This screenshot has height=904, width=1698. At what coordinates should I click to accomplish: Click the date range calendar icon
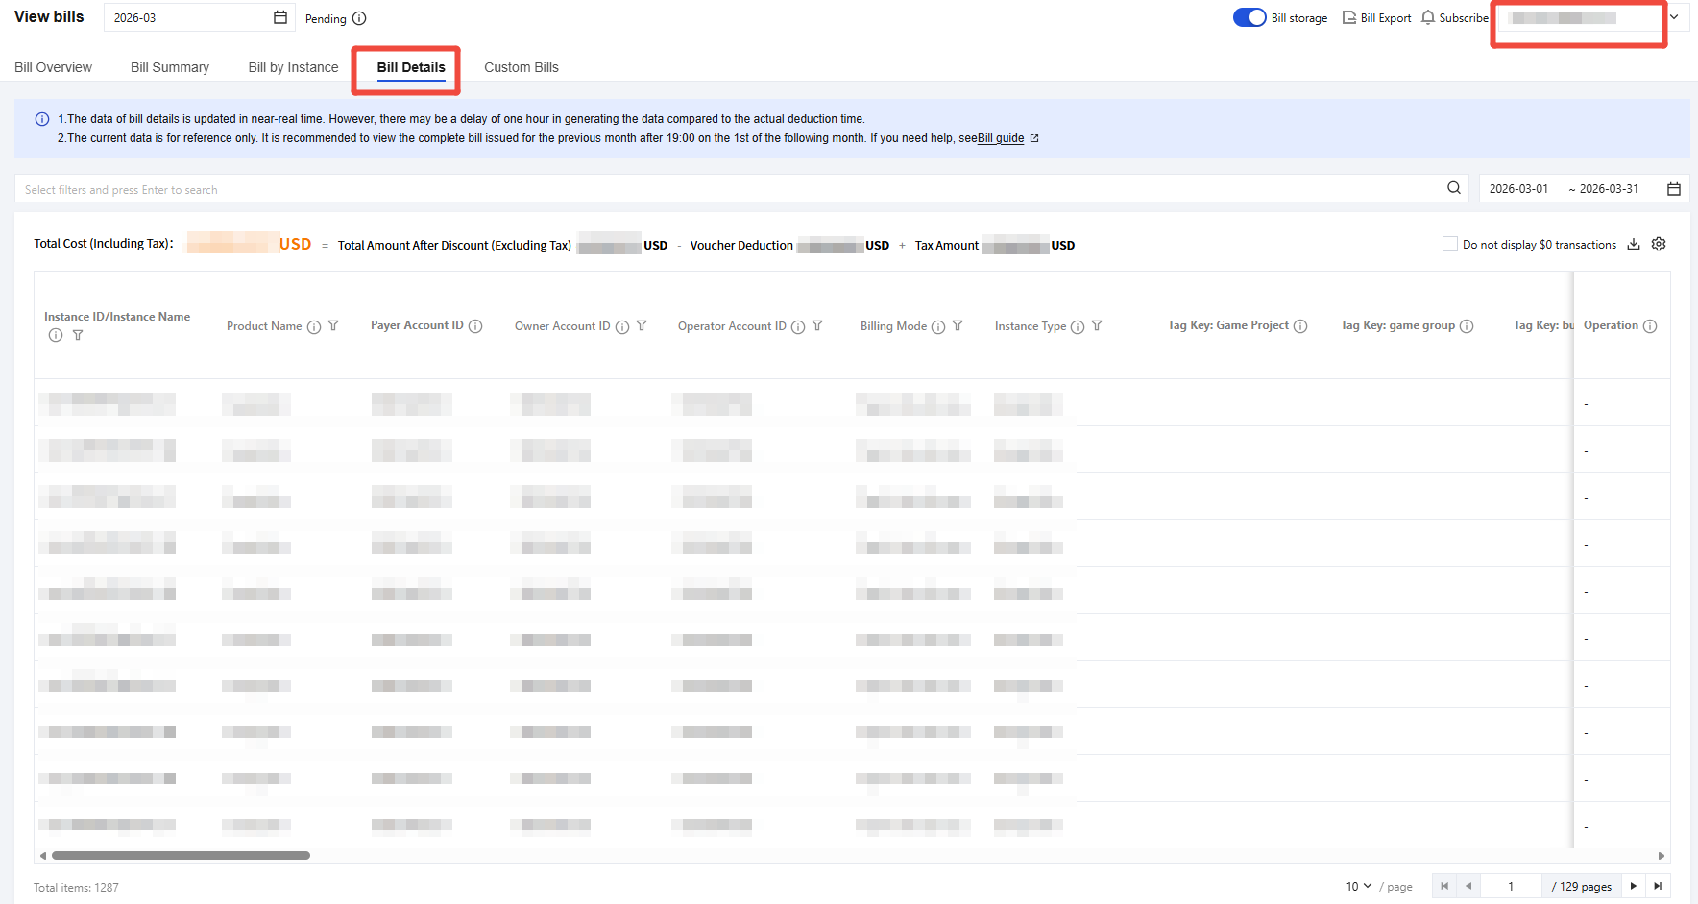pos(1674,189)
